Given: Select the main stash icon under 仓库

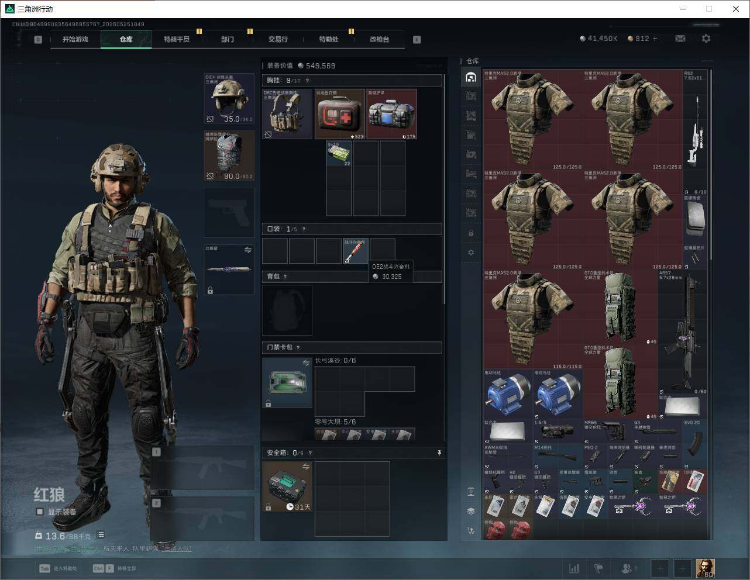Looking at the screenshot, I should click(x=471, y=77).
